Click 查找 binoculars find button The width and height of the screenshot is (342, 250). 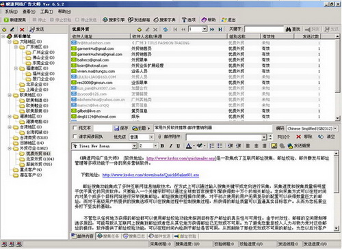click(293, 29)
